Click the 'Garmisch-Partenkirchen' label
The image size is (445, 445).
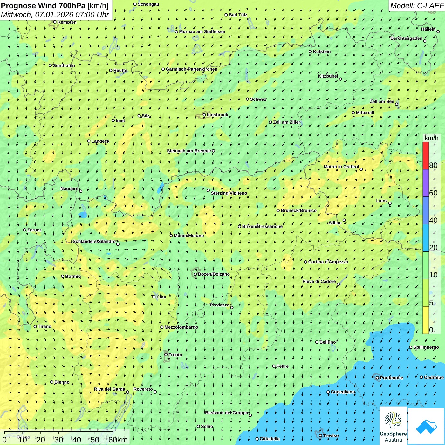192,69
